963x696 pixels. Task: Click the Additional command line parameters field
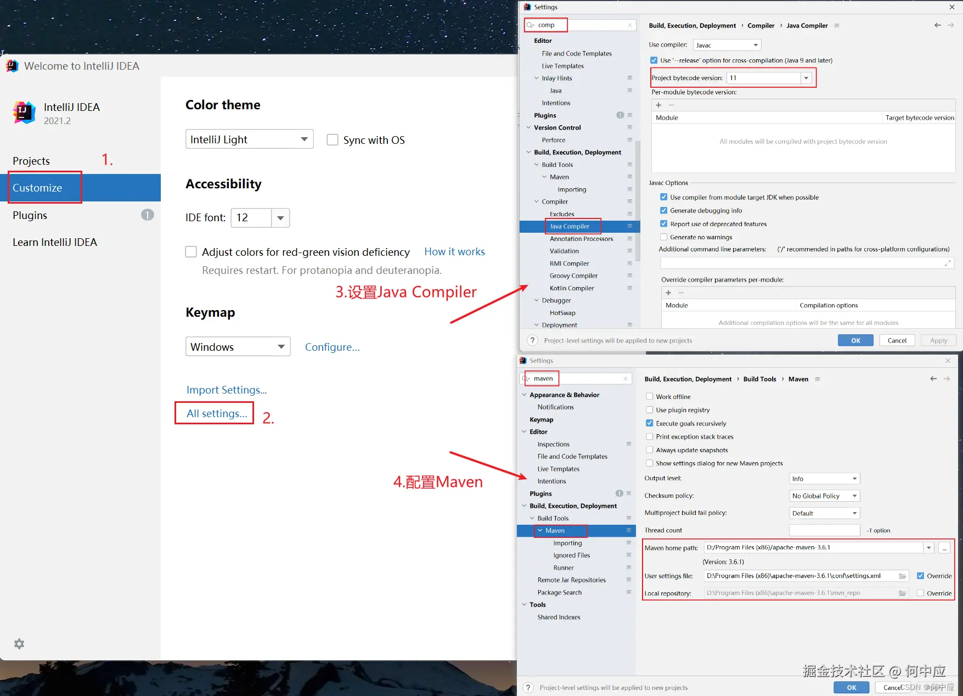click(807, 263)
